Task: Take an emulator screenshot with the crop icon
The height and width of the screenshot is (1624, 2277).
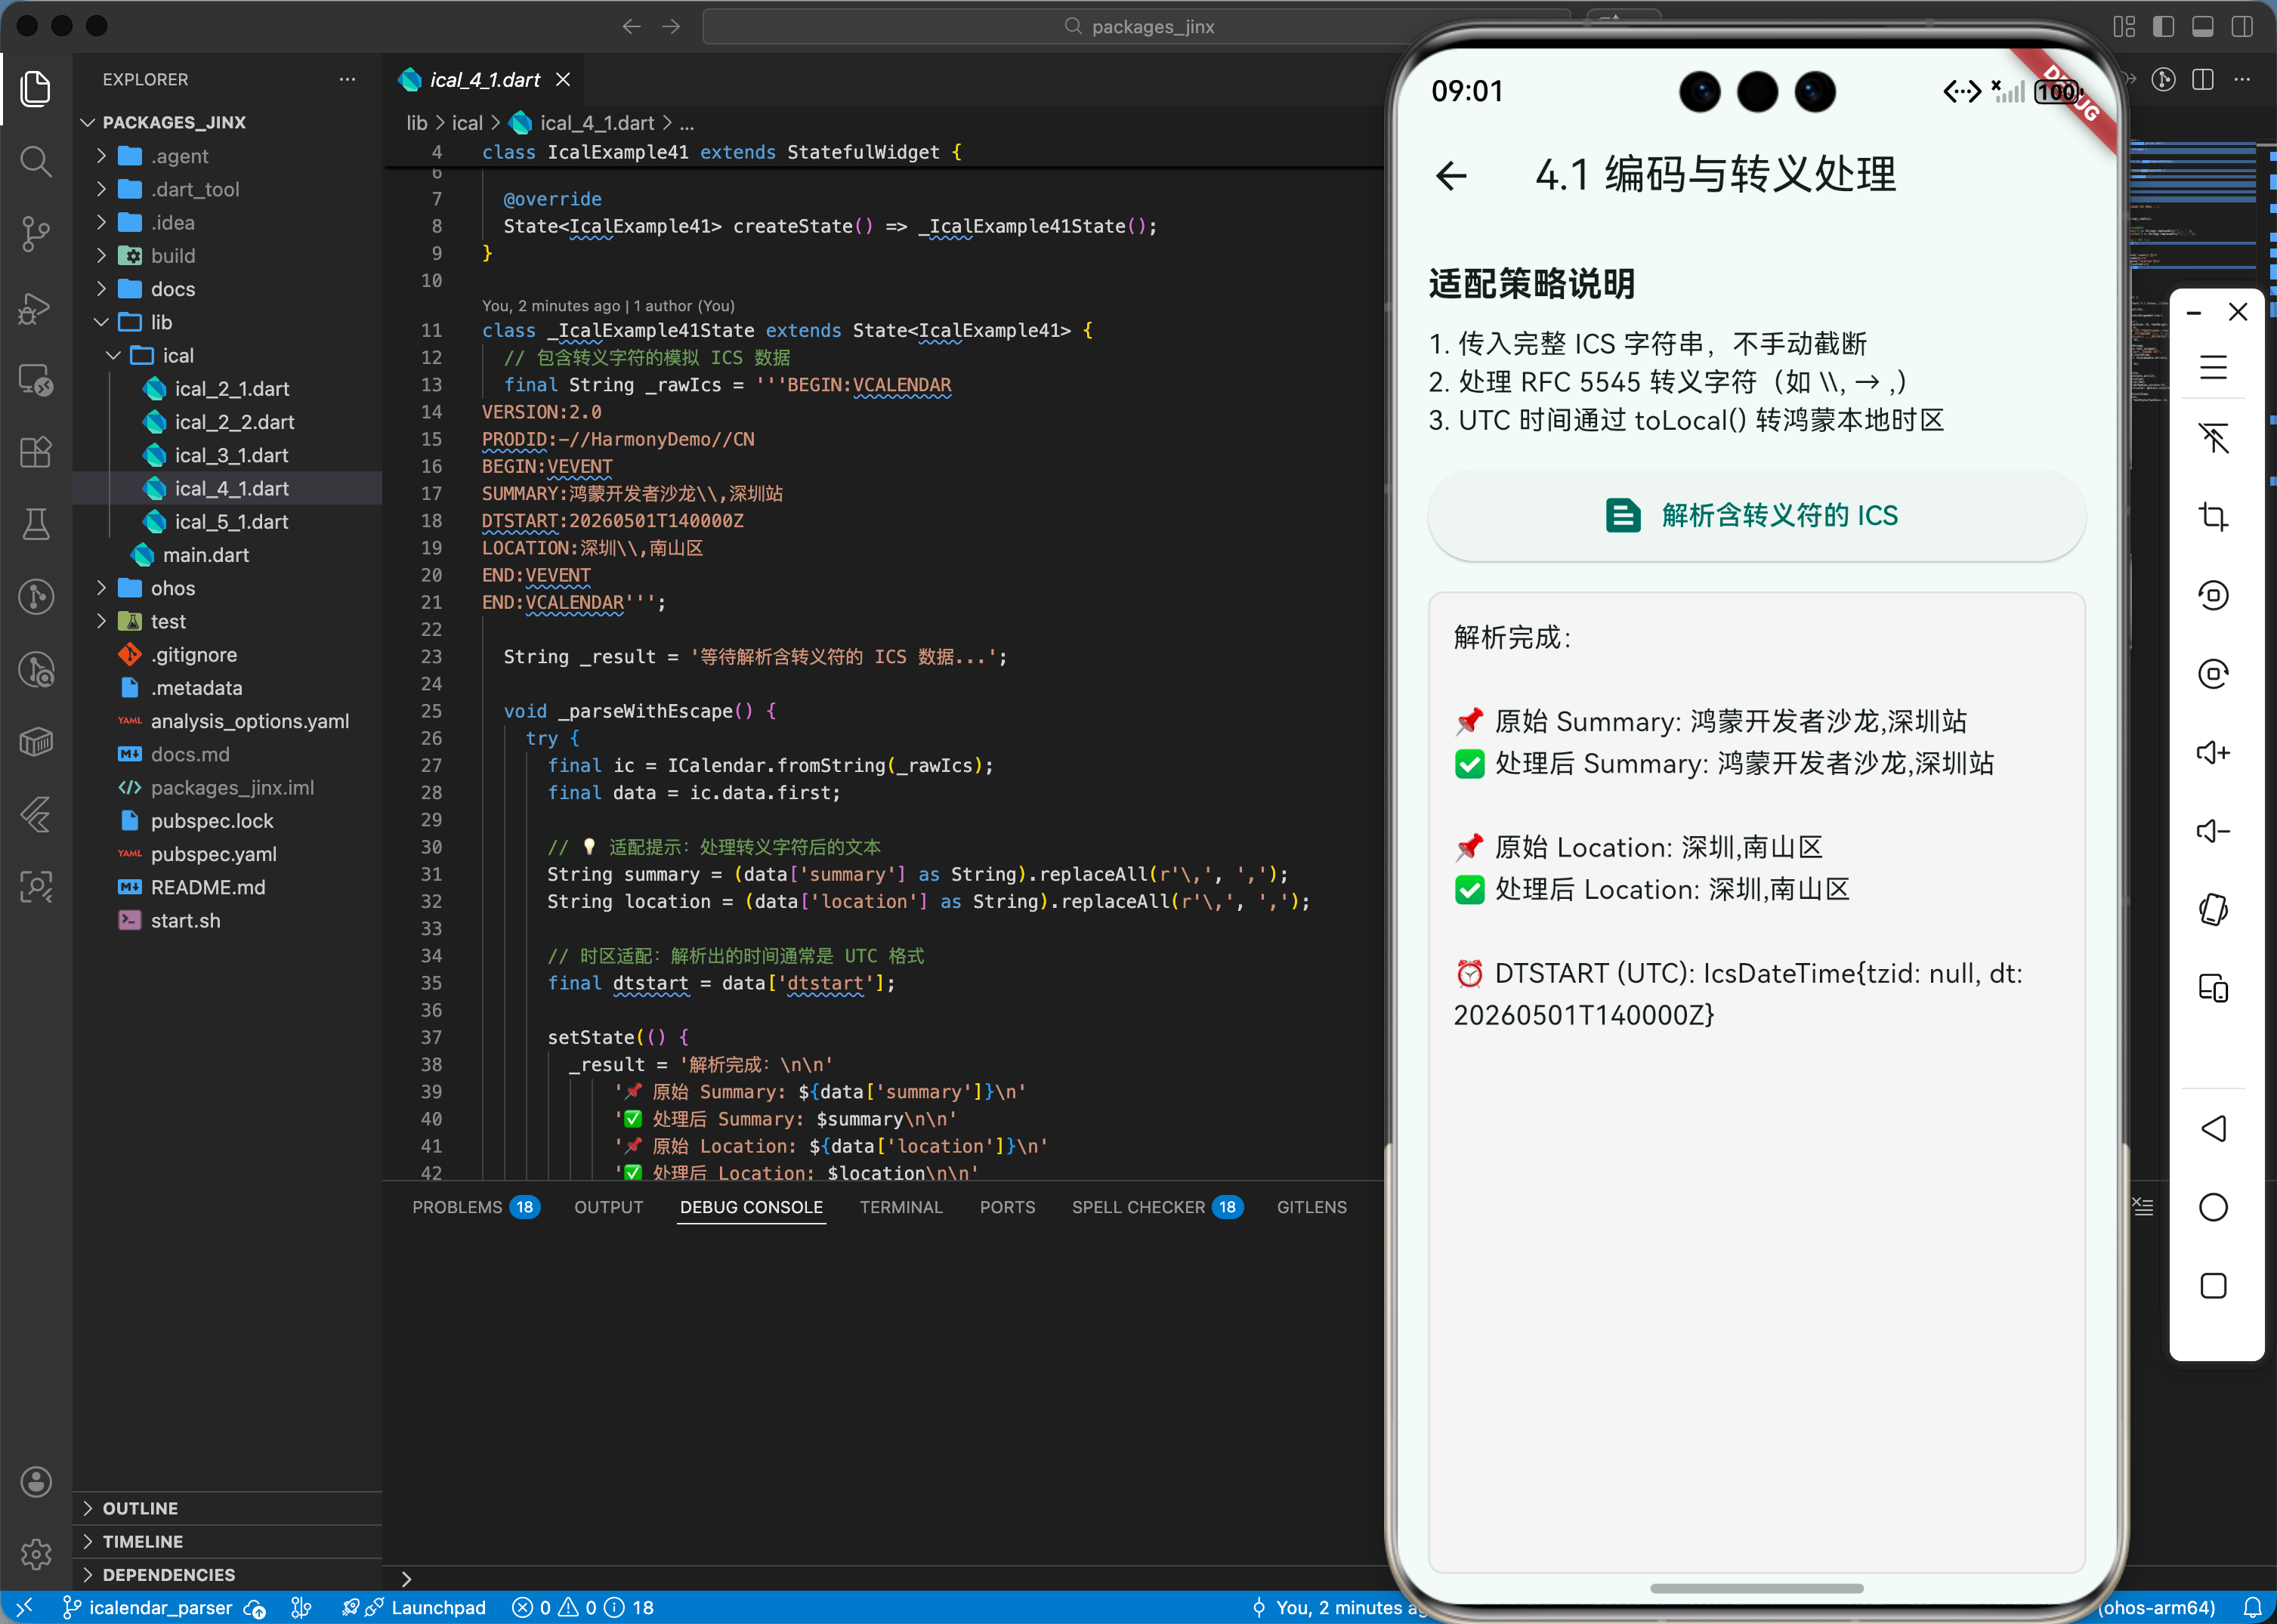Action: coord(2214,517)
